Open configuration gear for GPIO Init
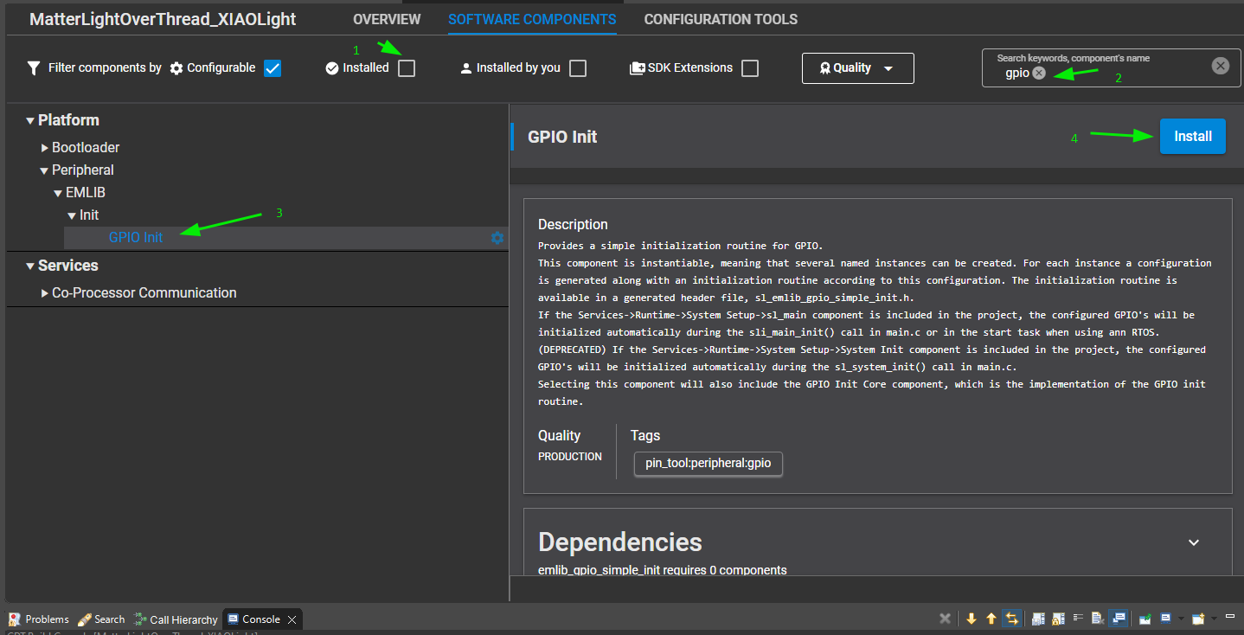The width and height of the screenshot is (1244, 635). 497,238
